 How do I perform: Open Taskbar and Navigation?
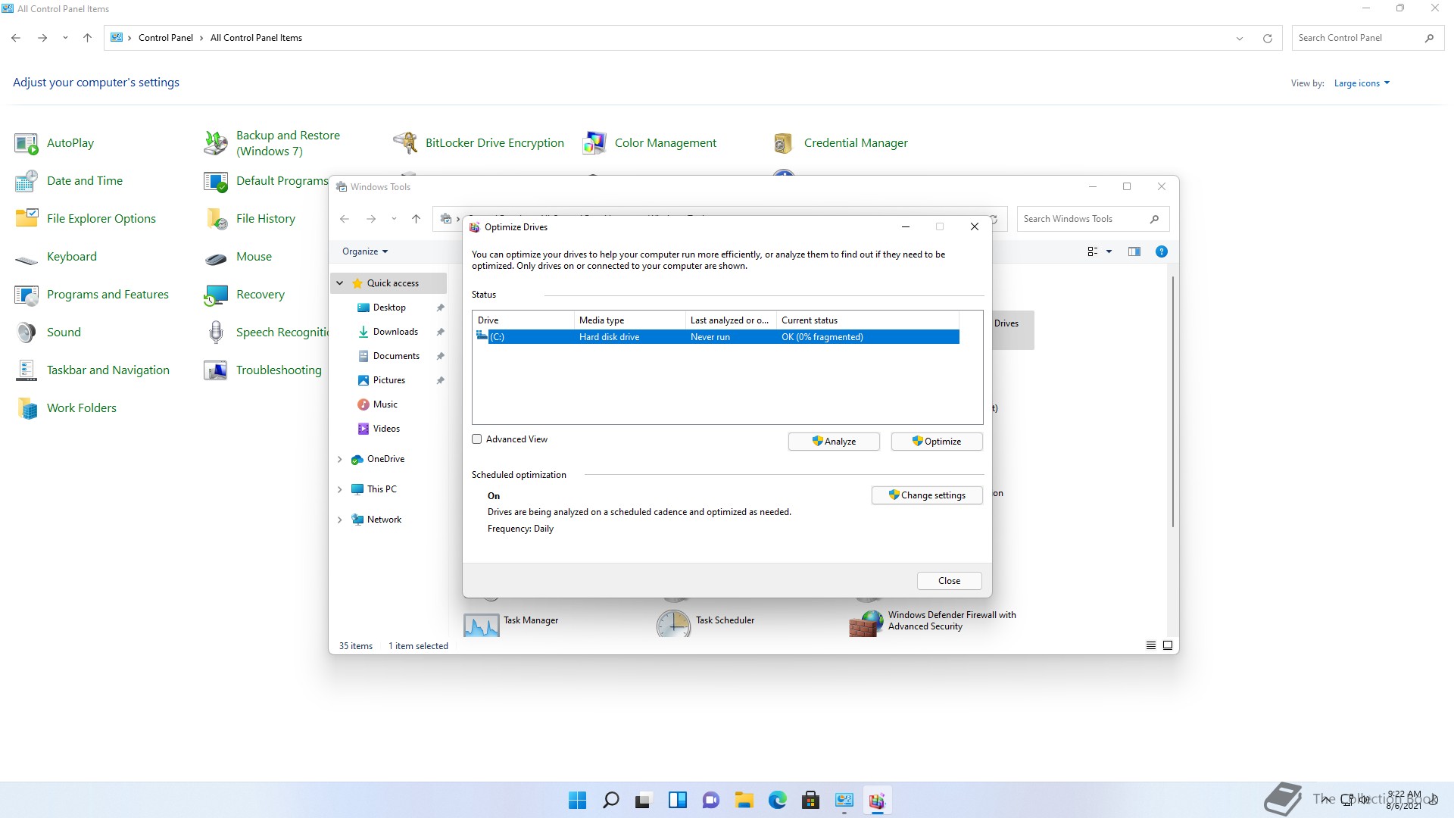tap(92, 370)
